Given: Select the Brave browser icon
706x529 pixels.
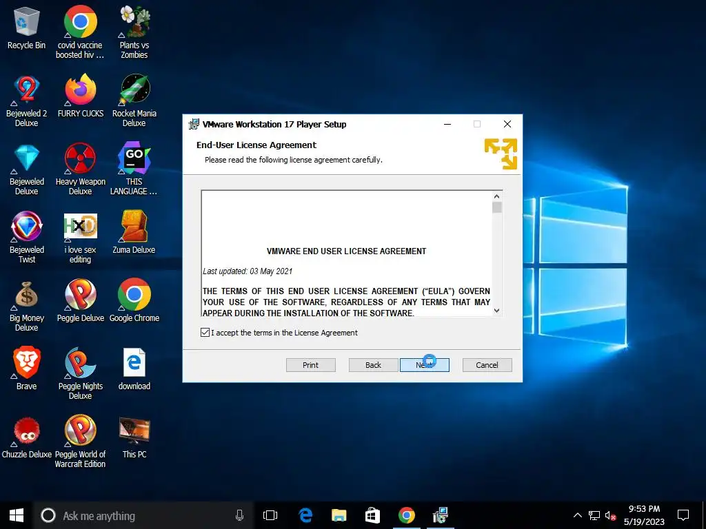Looking at the screenshot, I should click(x=26, y=369).
